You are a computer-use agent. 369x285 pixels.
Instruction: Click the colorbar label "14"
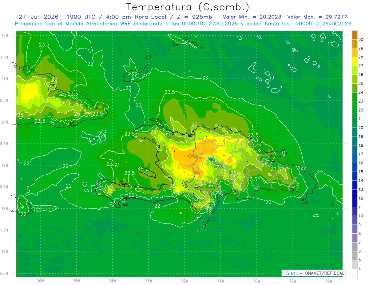361,180
